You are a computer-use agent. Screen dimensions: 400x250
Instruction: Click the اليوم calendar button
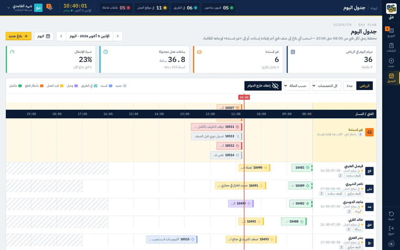pos(44,36)
